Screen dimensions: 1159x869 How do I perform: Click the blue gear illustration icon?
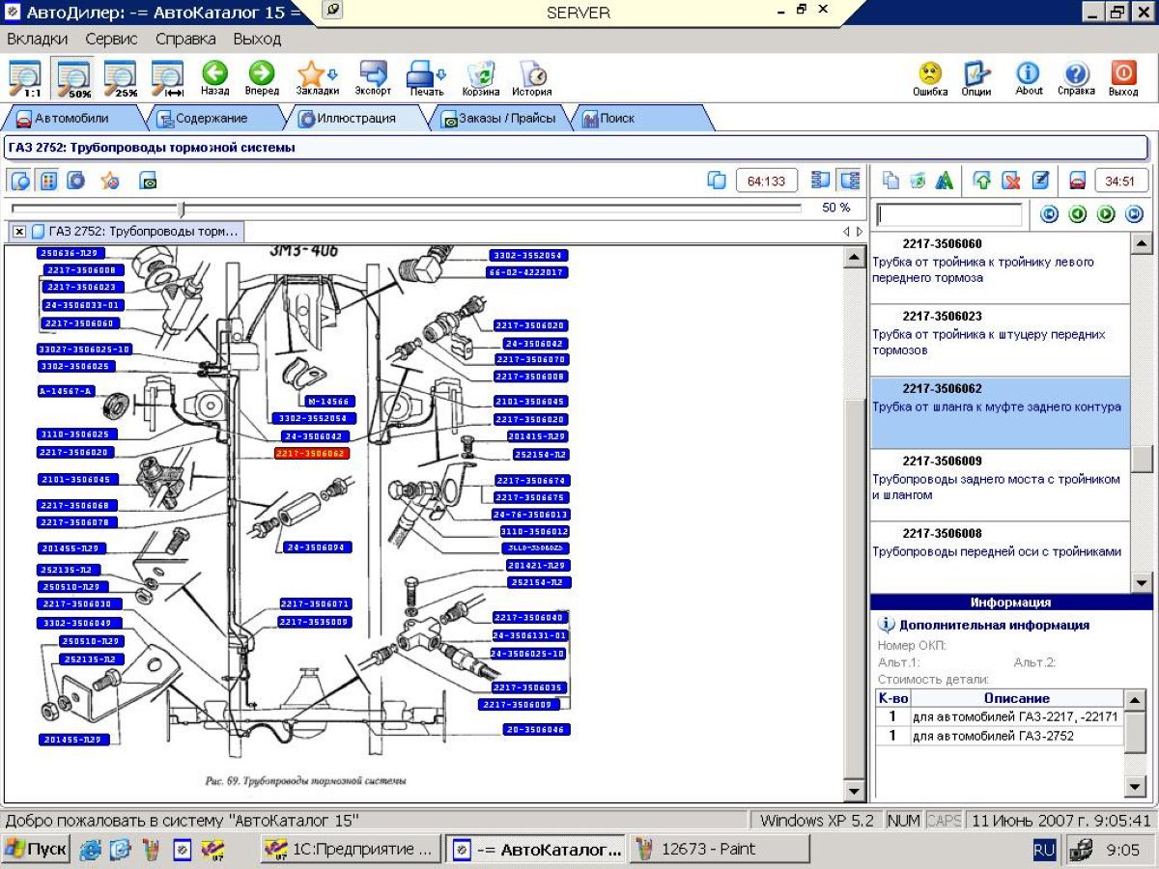[76, 181]
